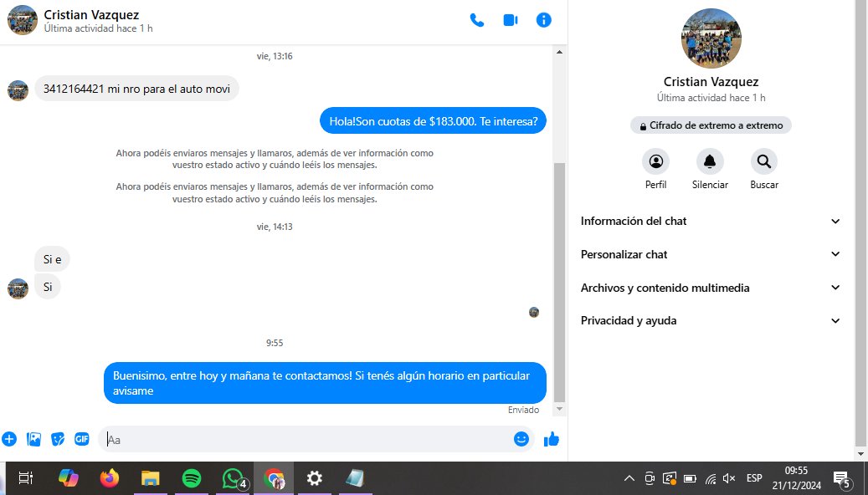
Task: Toggle the conversation information panel icon
Action: 544,20
